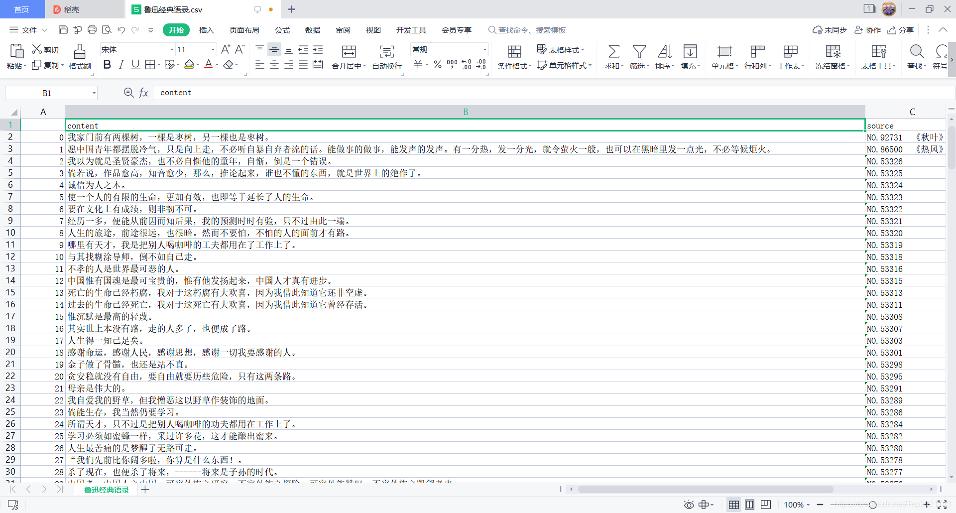
Task: Click the 协作 collaborate button
Action: (868, 30)
